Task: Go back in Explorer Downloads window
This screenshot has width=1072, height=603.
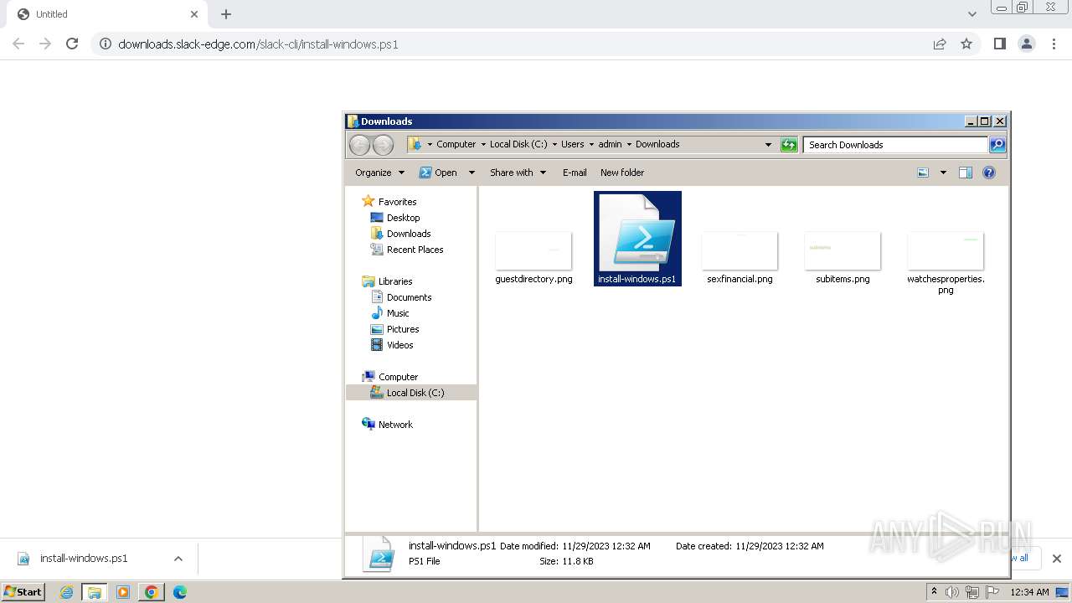Action: (x=359, y=145)
